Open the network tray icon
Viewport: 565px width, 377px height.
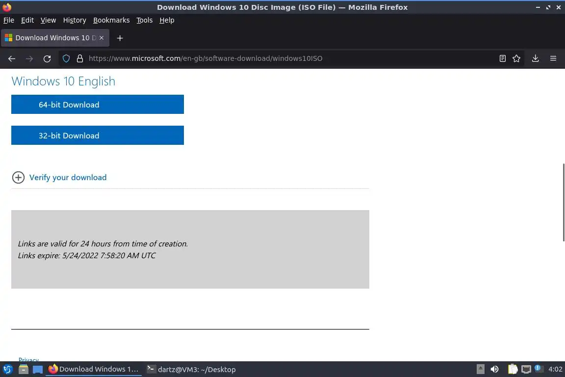(x=526, y=370)
